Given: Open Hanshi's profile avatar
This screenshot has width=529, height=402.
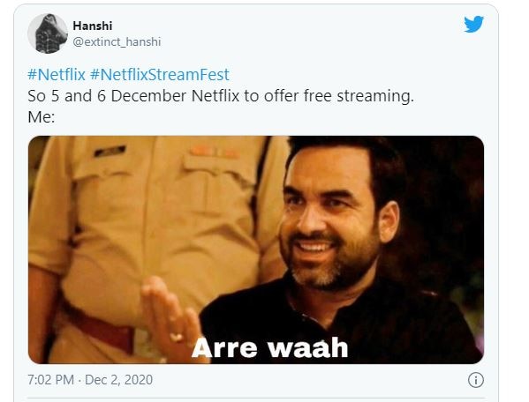Looking at the screenshot, I should 48,33.
